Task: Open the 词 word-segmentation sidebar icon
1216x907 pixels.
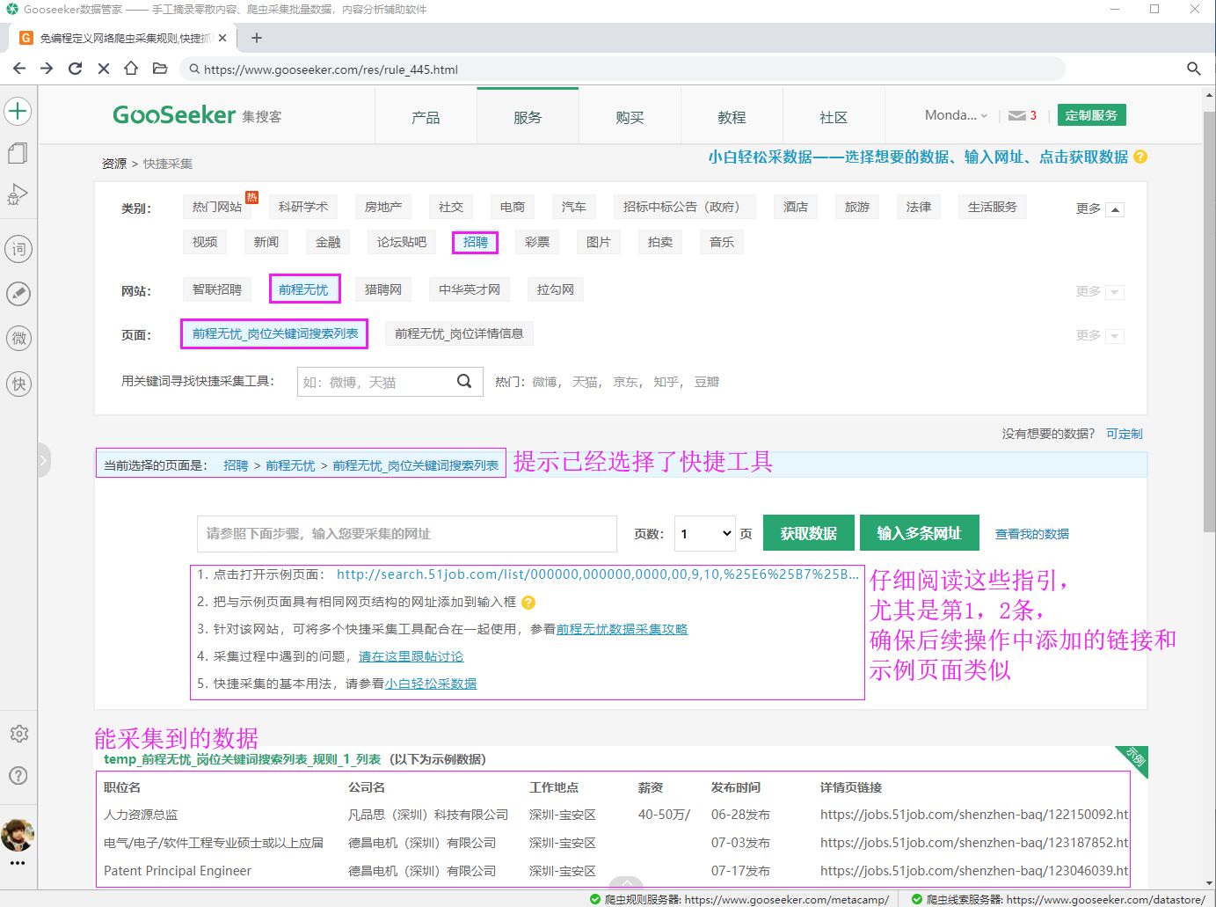Action: point(18,249)
